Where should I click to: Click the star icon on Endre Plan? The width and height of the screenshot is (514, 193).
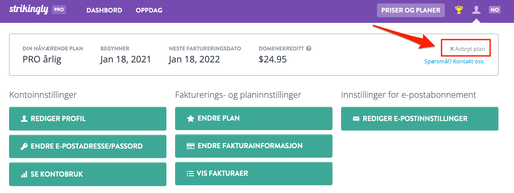tap(191, 118)
